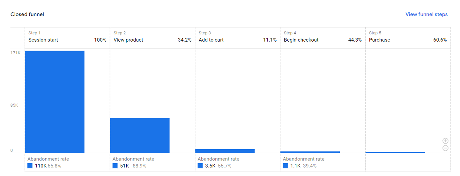Click the Step 2 View product header
Screen dimensions: 460x176
tap(152, 37)
